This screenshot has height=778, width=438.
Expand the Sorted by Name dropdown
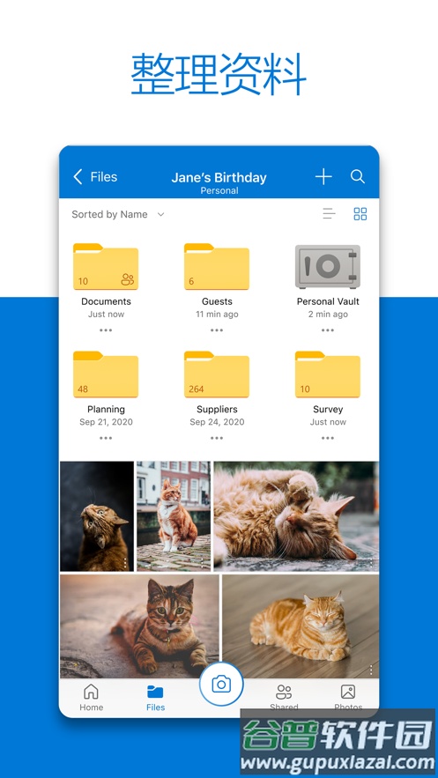118,214
